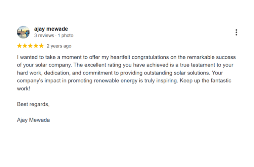
Task: Click the lone word "work!" line
Action: pos(23,88)
